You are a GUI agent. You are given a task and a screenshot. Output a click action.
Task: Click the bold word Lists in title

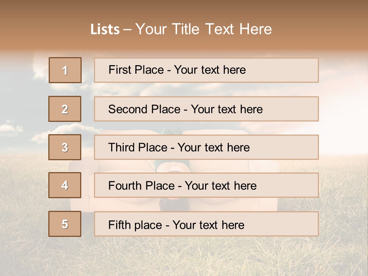105,29
